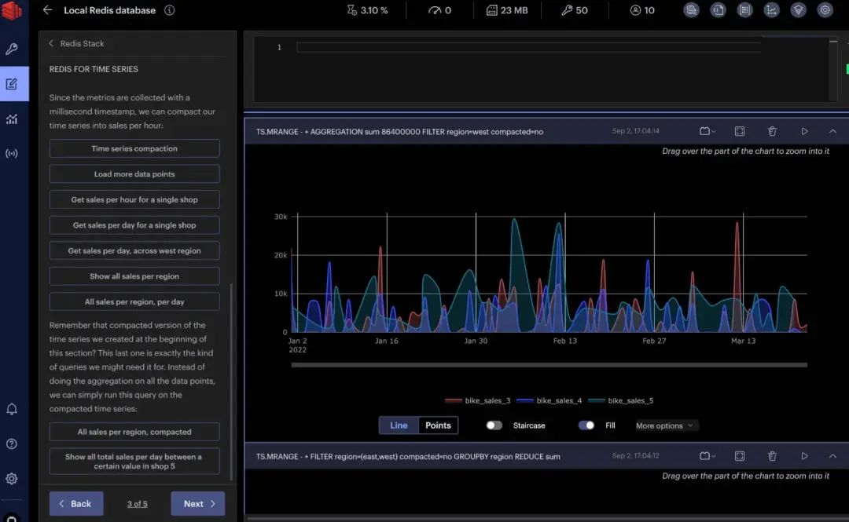
Task: Collapse the first TS.MRANGE result panel
Action: tap(832, 131)
